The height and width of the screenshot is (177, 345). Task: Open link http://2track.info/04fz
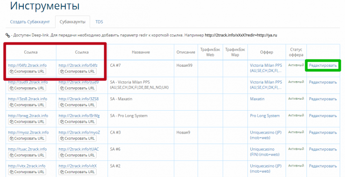(78, 65)
